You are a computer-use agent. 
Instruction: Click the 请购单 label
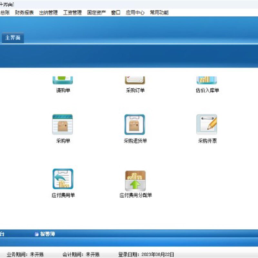63,90
